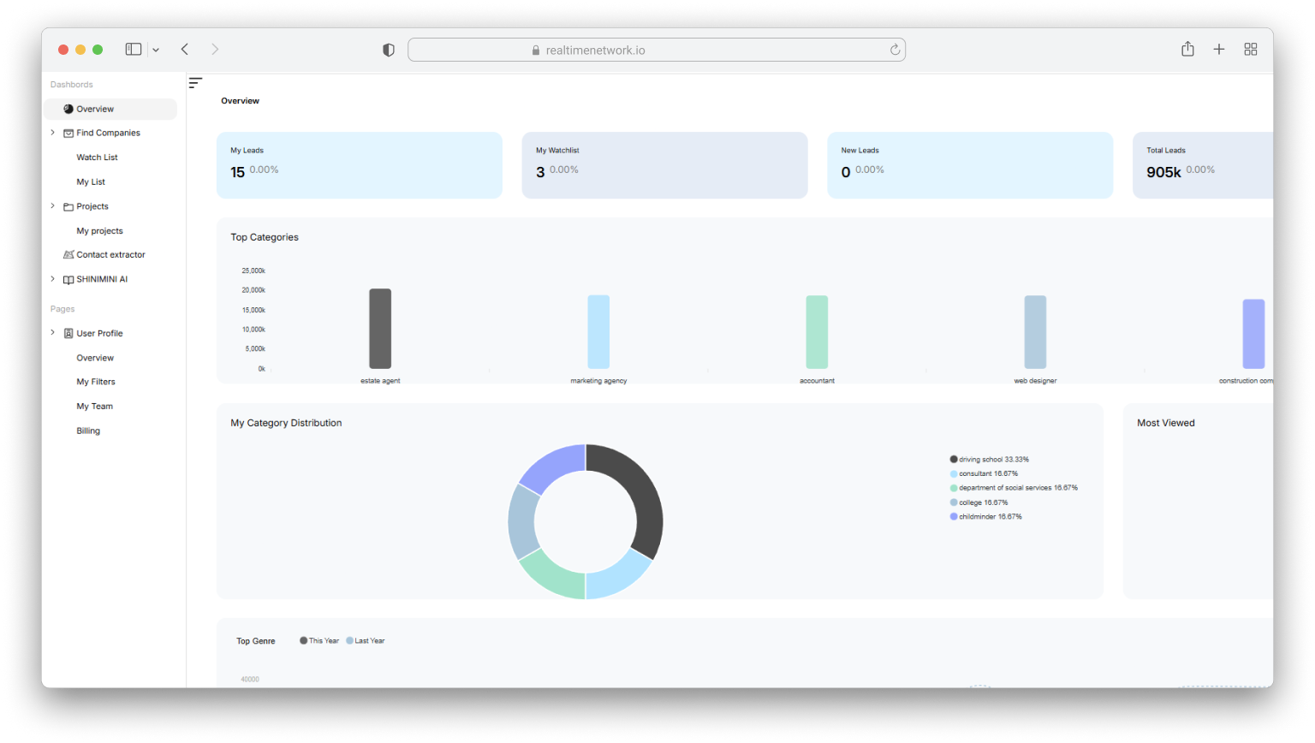Image resolution: width=1315 pixels, height=743 pixels.
Task: Expand the SHINIMINI AI section
Action: (52, 279)
